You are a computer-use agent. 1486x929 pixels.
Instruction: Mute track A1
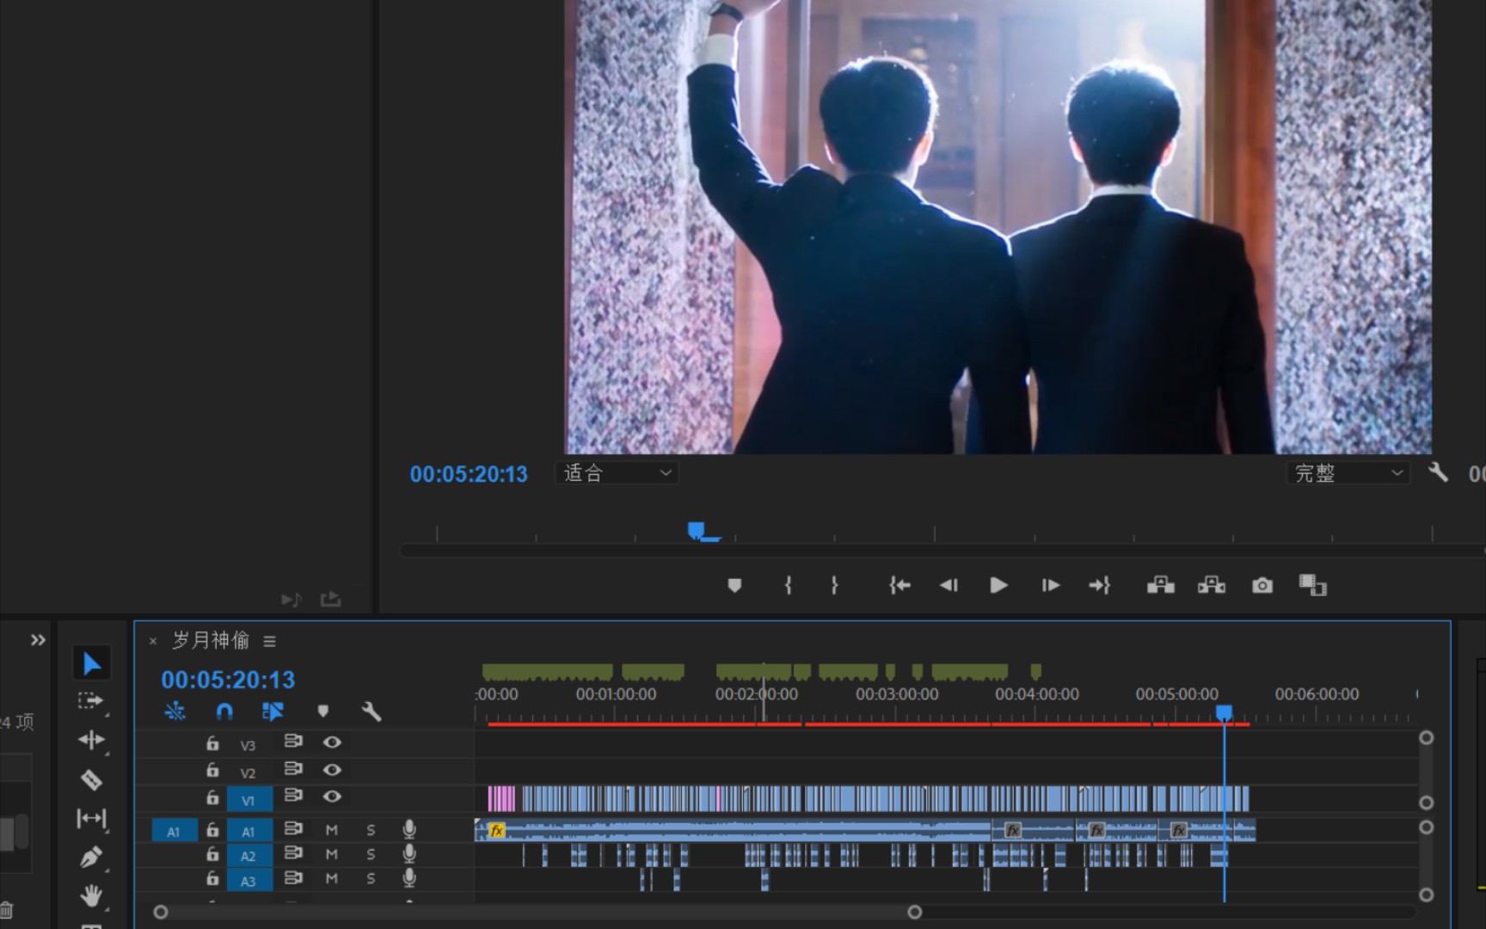coord(331,830)
